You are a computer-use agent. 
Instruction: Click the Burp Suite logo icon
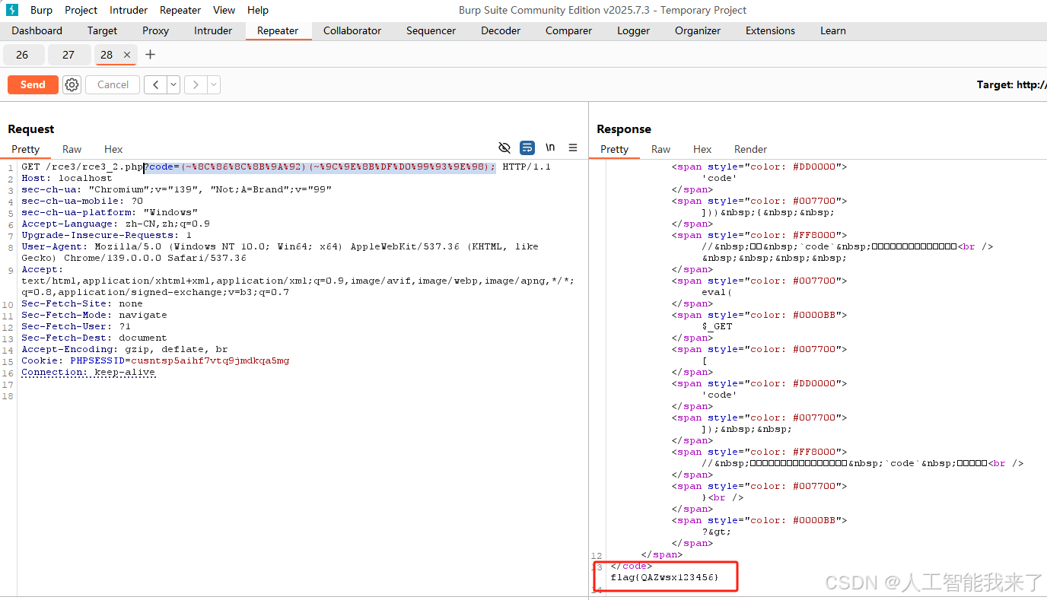coord(12,10)
